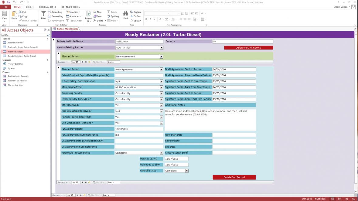The width and height of the screenshot is (358, 201).
Task: Click Undo in quick access toolbar
Action: pos(14,2)
